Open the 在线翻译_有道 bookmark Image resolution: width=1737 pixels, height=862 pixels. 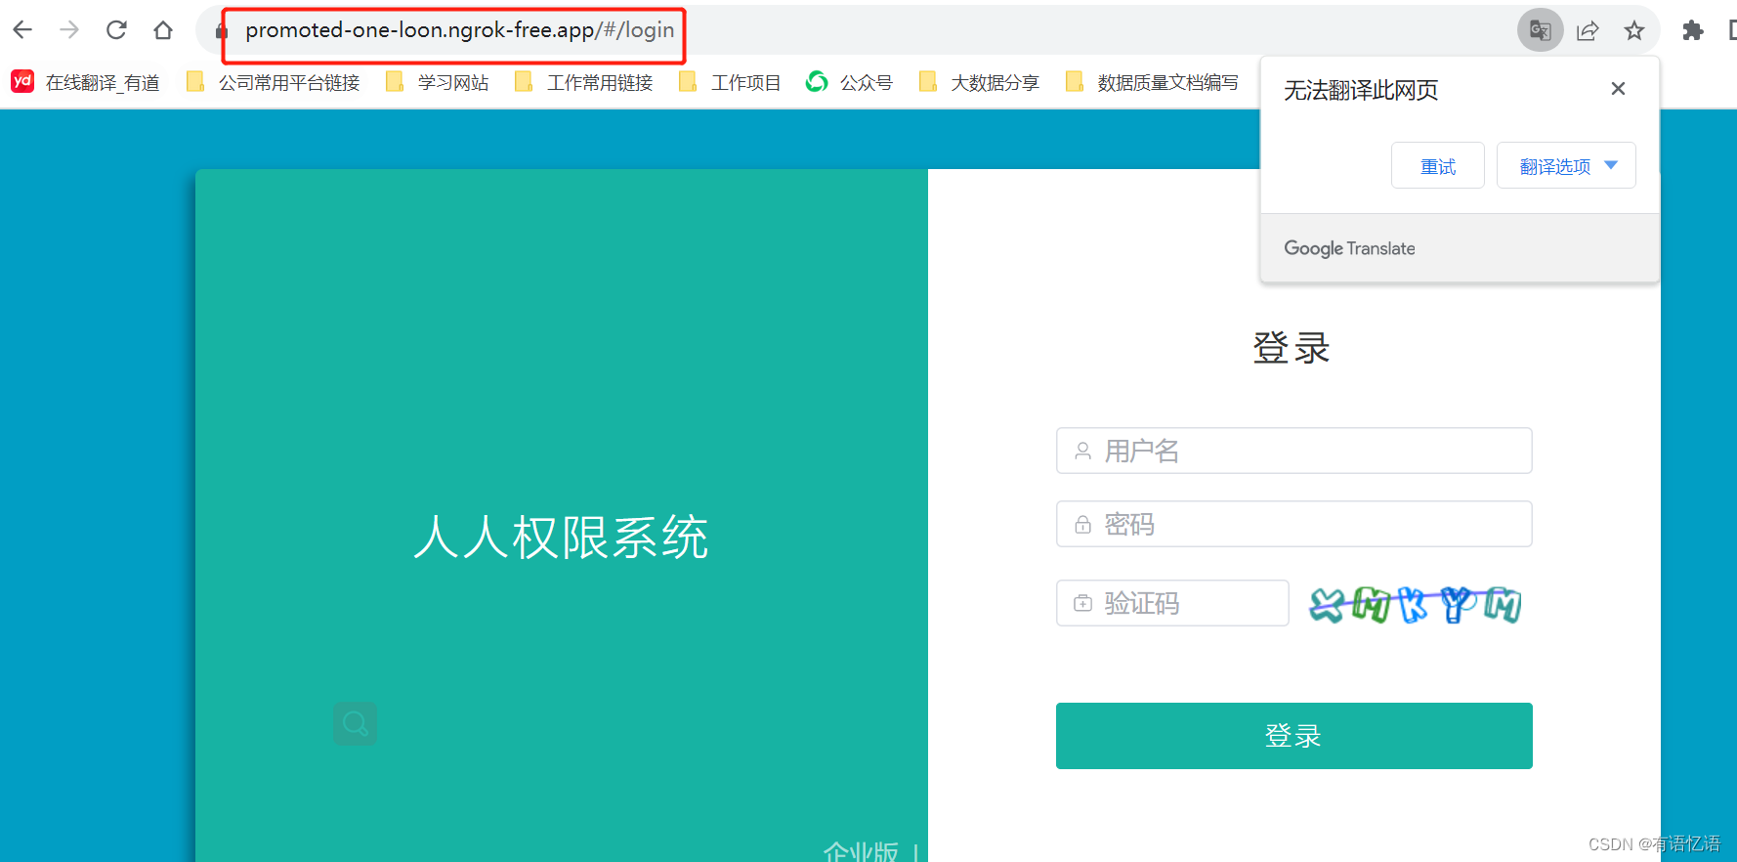point(86,82)
